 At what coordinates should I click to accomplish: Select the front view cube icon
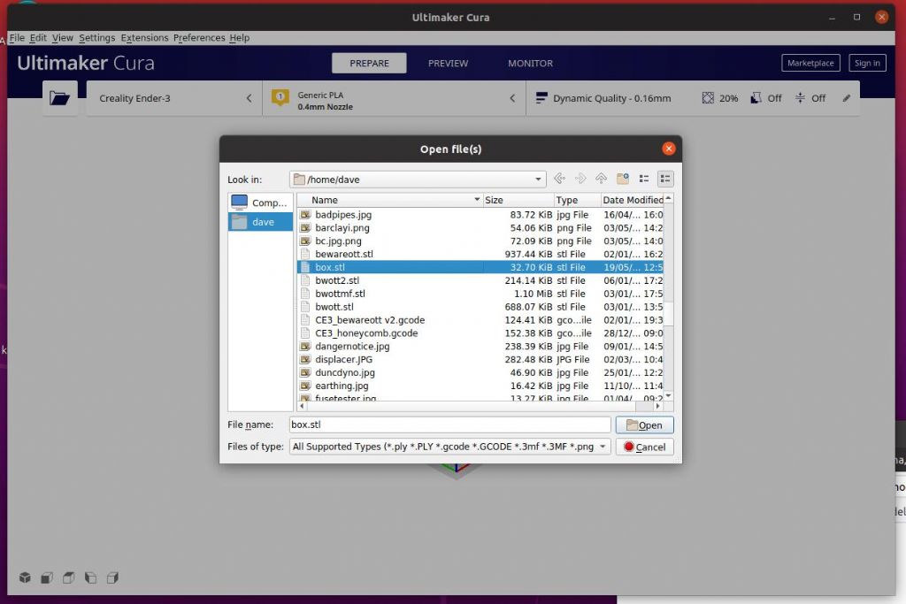47,577
